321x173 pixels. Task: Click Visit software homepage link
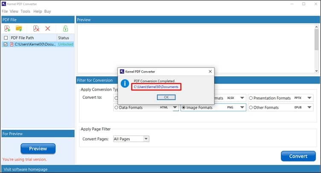26,169
